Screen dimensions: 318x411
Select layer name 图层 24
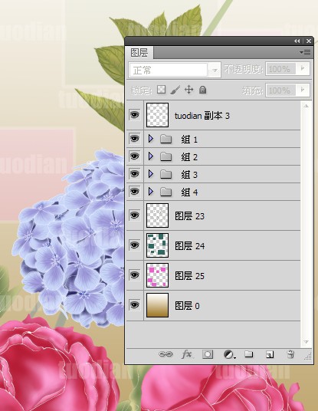189,246
